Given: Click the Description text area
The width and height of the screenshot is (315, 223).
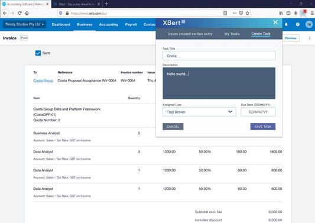Looking at the screenshot, I should click(x=219, y=83).
